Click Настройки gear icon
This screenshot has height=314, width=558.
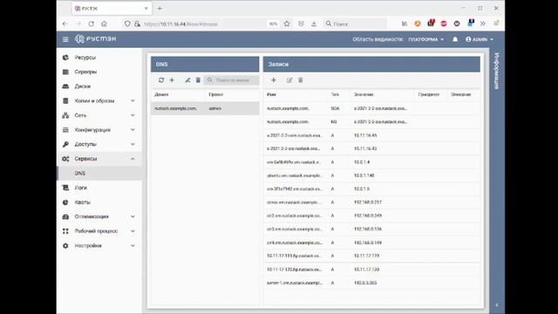pos(65,246)
